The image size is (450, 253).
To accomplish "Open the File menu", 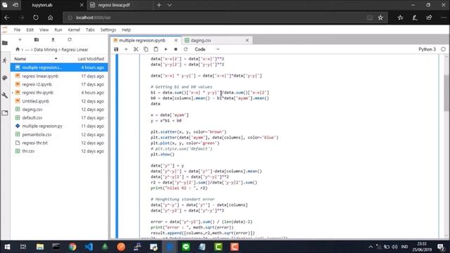I will pyautogui.click(x=17, y=30).
